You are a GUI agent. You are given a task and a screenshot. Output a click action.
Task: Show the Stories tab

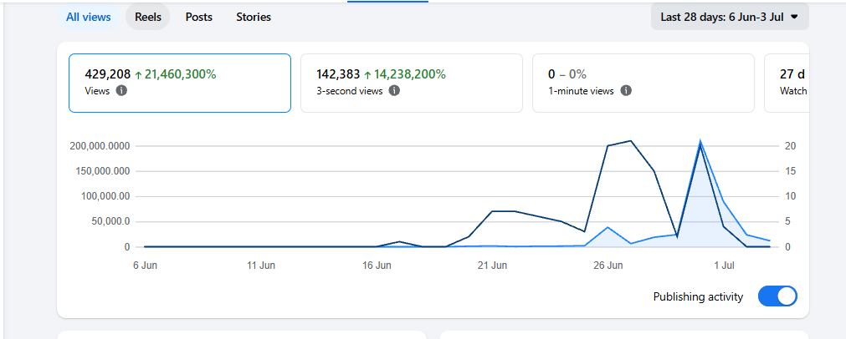[254, 17]
